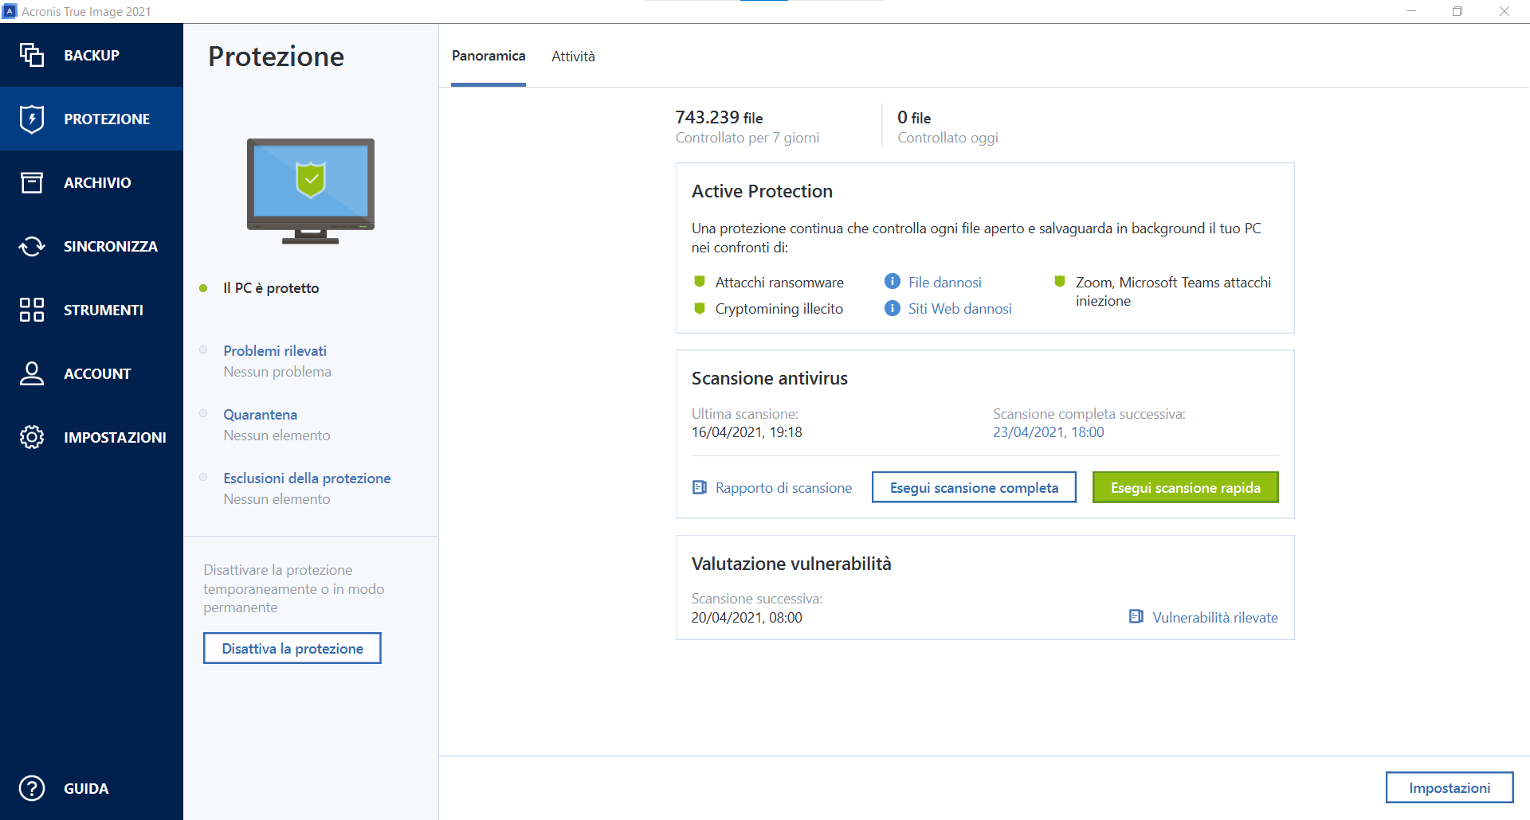Open Vulnerabilità rilevate link
This screenshot has width=1530, height=820.
[x=1214, y=618]
